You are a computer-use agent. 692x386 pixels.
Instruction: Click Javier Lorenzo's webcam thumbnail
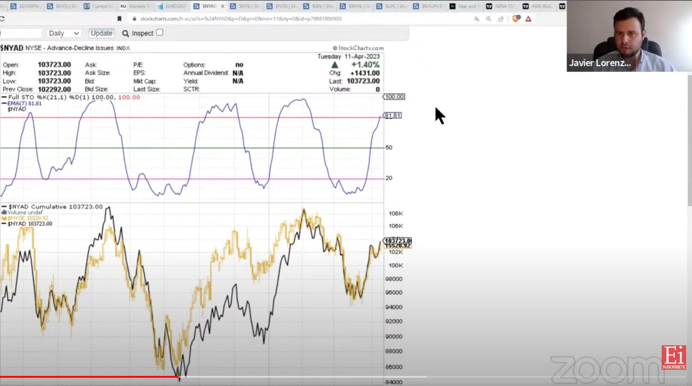coord(629,36)
